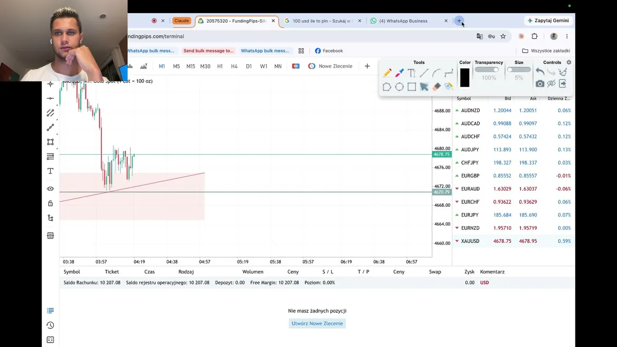Screen dimensions: 617x347
Task: Open trade history clock icon
Action: coord(50,325)
